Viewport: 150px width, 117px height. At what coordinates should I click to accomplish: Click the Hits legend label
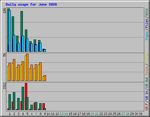pos(146,12)
